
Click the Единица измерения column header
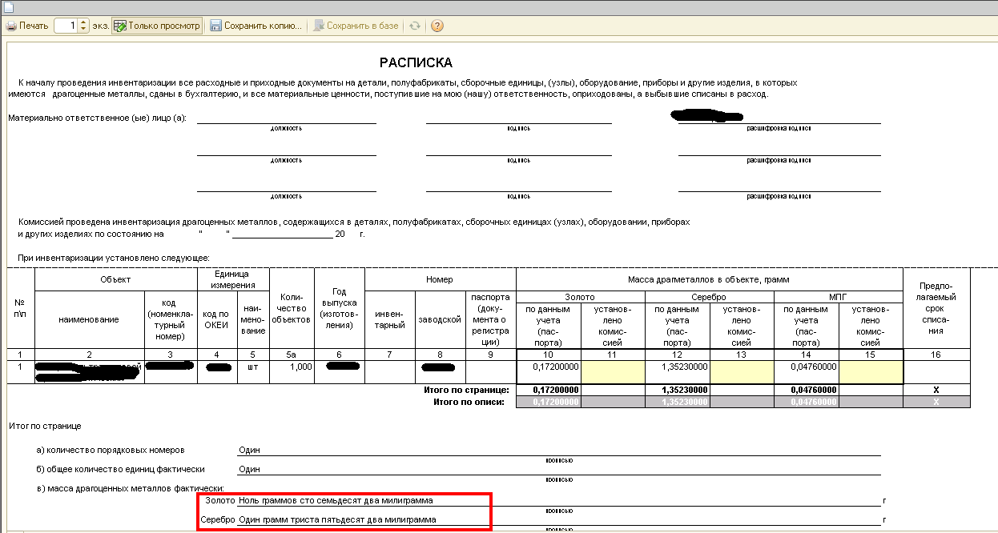pos(233,279)
